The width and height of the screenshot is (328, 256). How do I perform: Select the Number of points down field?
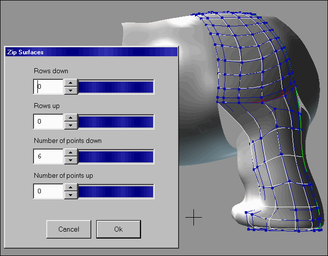(49, 156)
